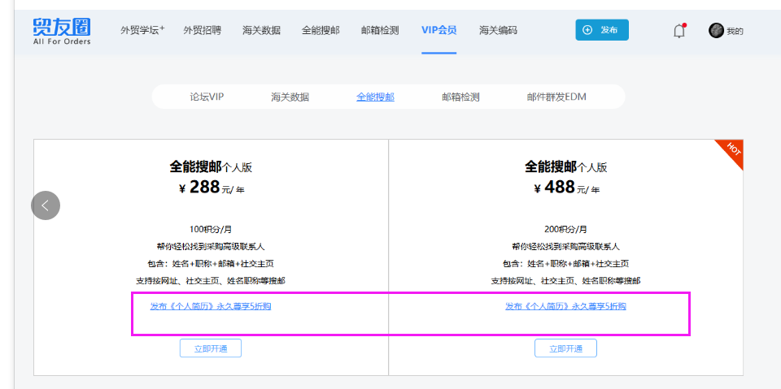Click the user avatar icon
The height and width of the screenshot is (389, 781).
(x=716, y=31)
